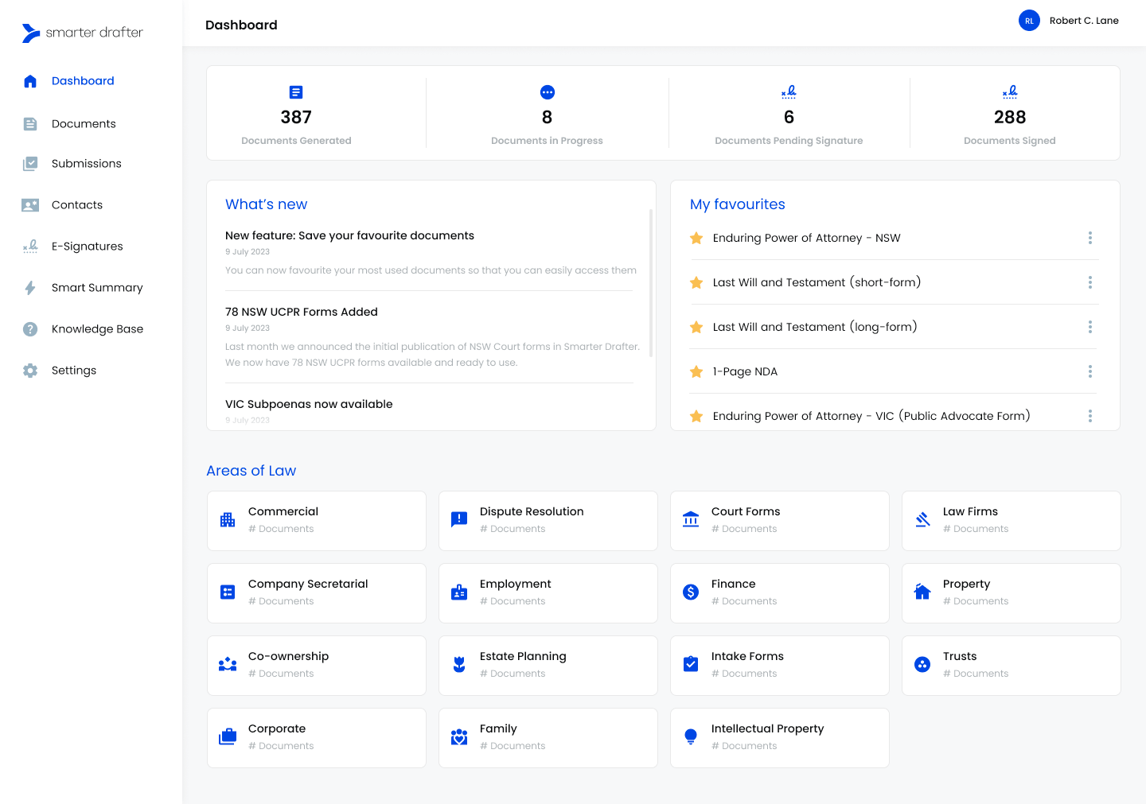
Task: Click the Documents Generated icon
Action: 296,92
